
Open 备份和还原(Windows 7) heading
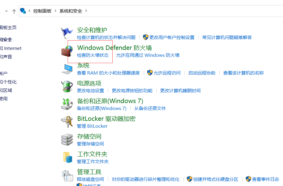110,101
